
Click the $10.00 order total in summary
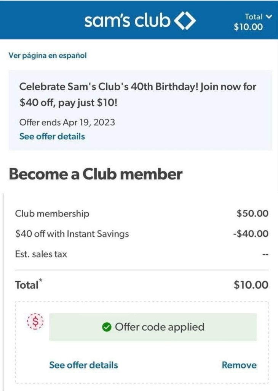pos(251,285)
